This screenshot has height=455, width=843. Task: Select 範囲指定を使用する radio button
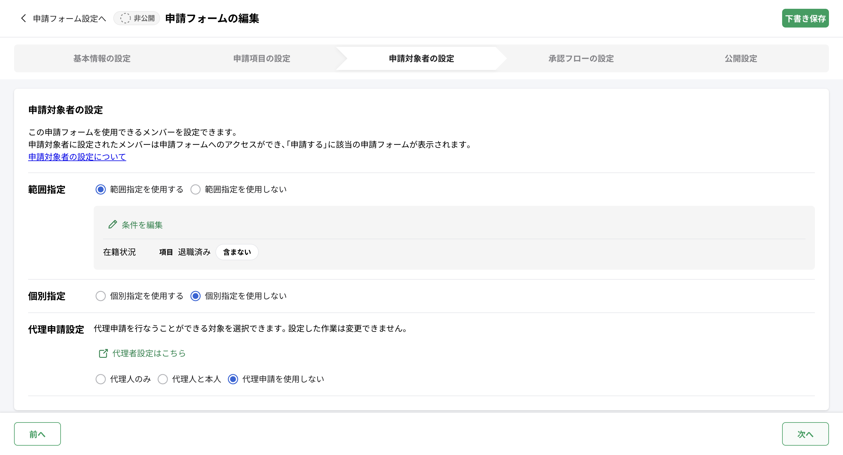(100, 189)
